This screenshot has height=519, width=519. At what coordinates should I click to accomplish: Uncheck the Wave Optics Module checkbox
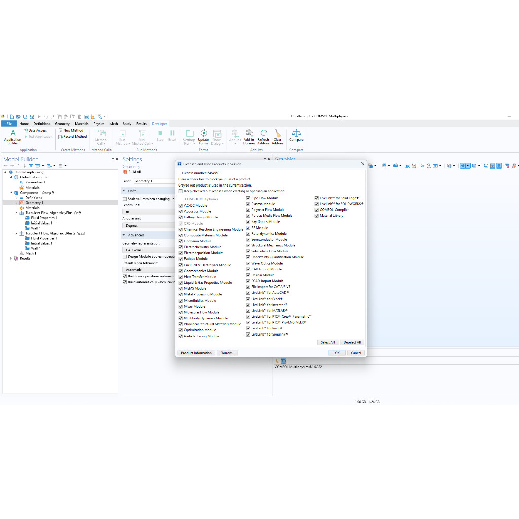tap(248, 263)
